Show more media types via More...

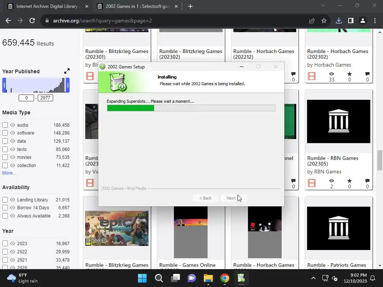pyautogui.click(x=9, y=173)
